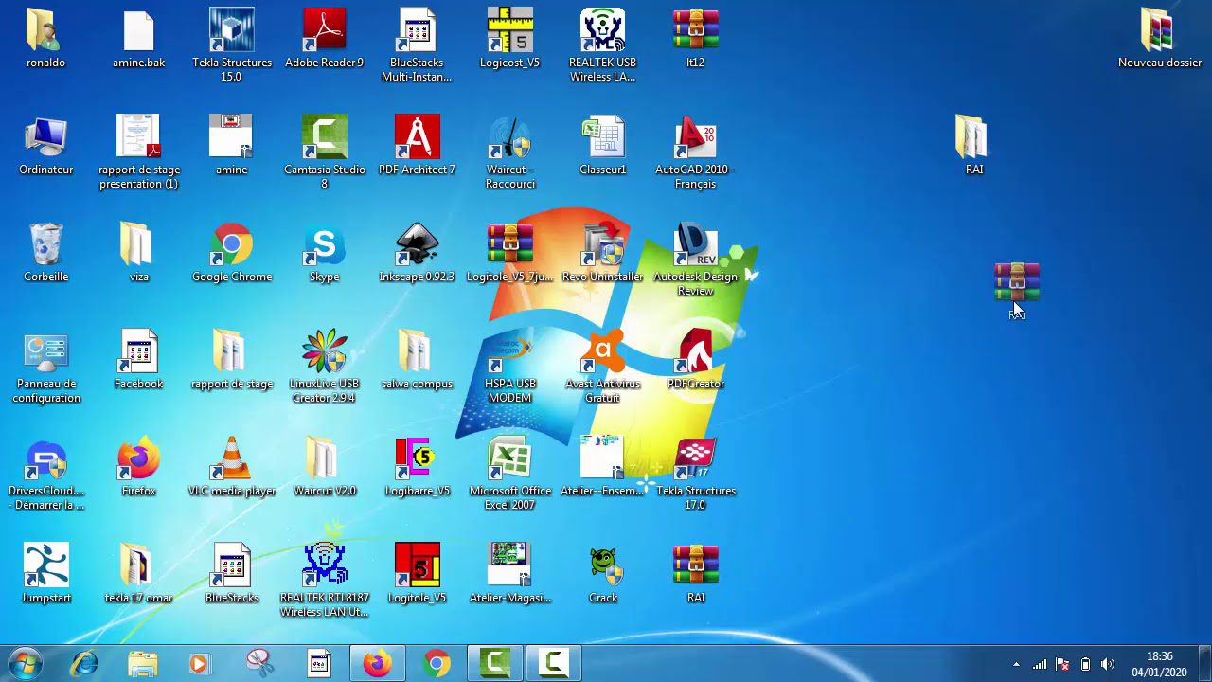Open REALTEK RTL8187 Wireless LAN utility
1212x682 pixels.
(324, 566)
